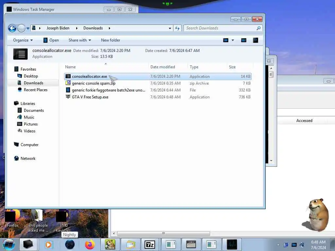The width and height of the screenshot is (335, 251).
Task: Open the recent pages dropdown arrow
Action: (28, 28)
